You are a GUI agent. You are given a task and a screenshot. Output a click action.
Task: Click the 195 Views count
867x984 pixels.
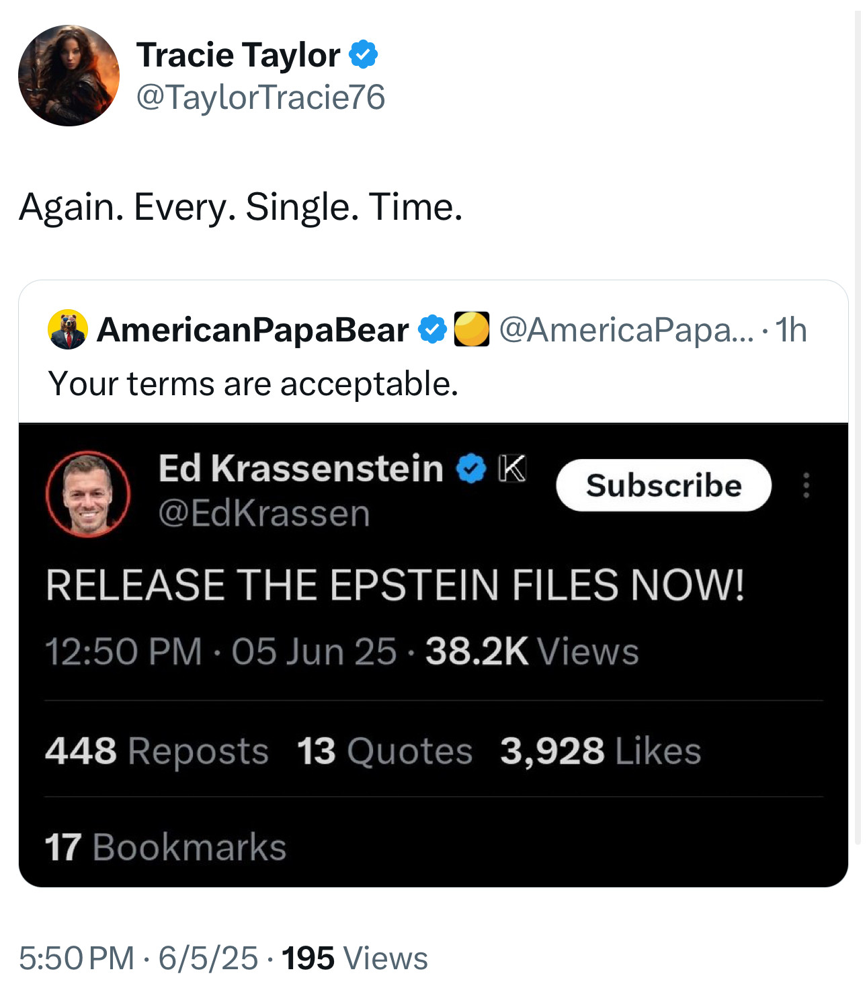(354, 958)
